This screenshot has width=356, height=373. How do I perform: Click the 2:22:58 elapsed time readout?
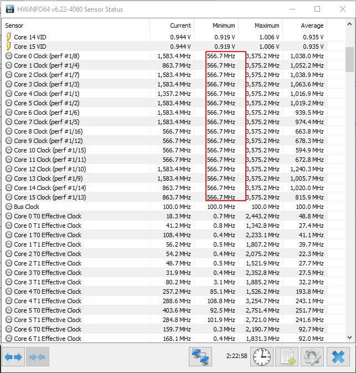pos(237,356)
